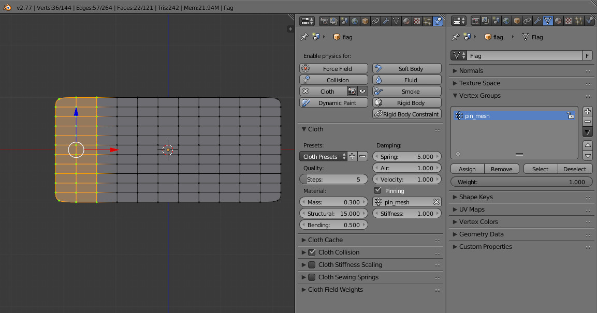Expand the Normals panel
The image size is (597, 313).
click(455, 71)
